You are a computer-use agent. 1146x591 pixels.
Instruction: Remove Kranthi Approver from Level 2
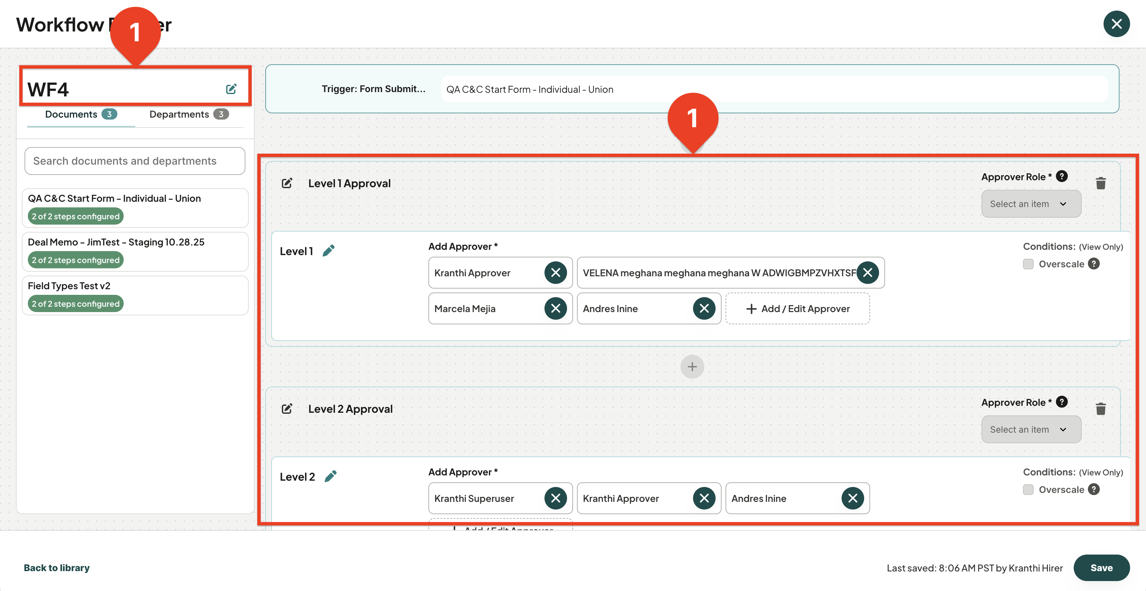[x=704, y=498]
